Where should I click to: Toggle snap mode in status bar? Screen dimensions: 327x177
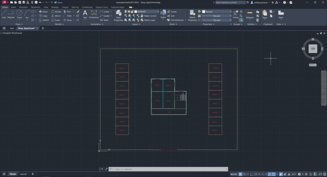point(244,174)
